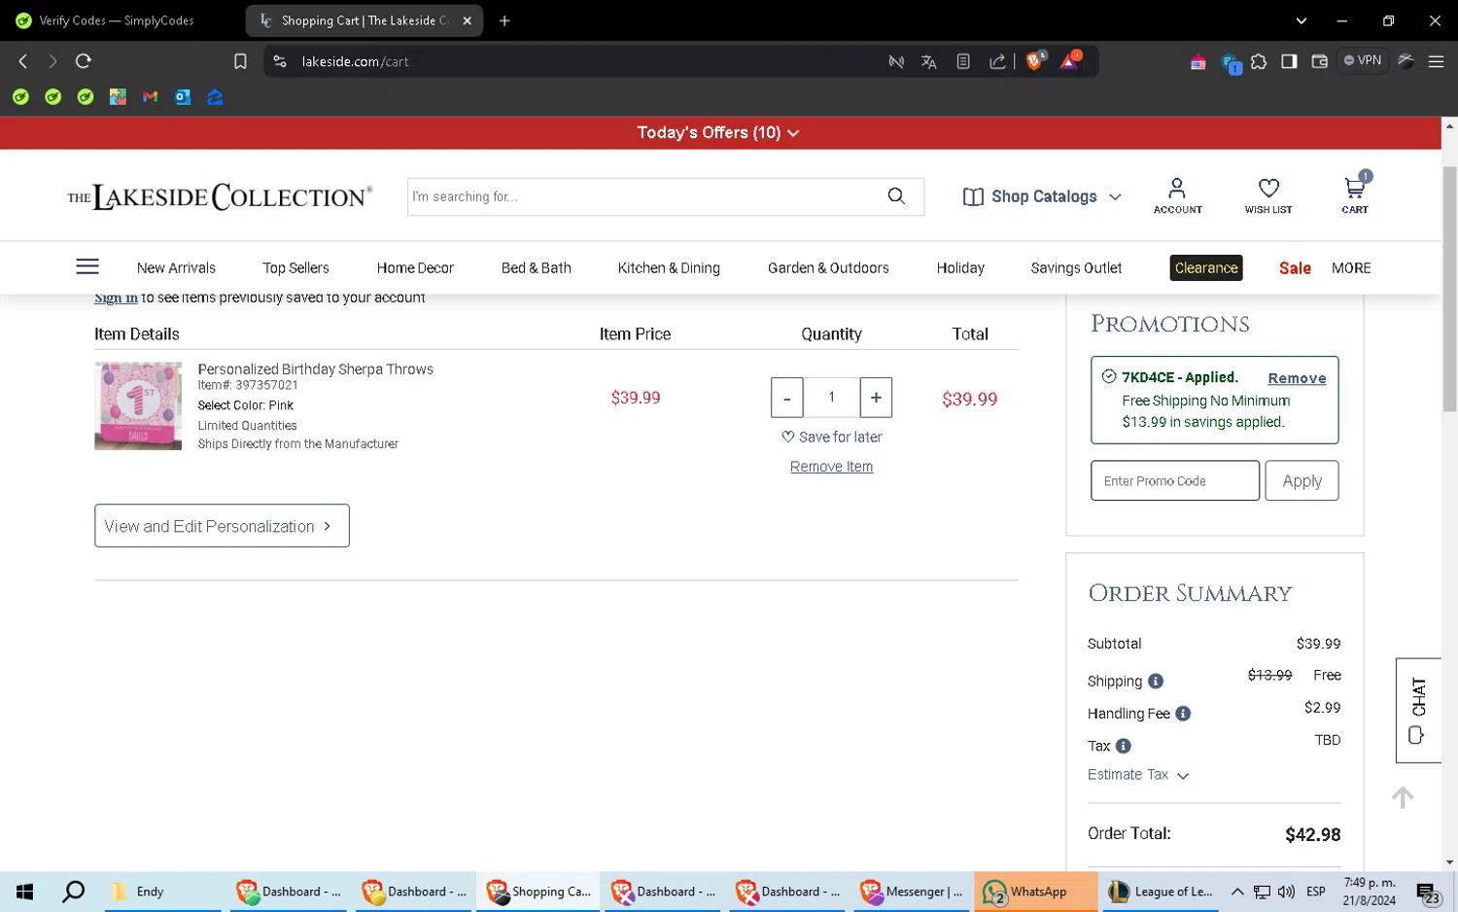Viewport: 1458px width, 912px height.
Task: Open the browser tab search dropdown
Action: tap(1302, 20)
